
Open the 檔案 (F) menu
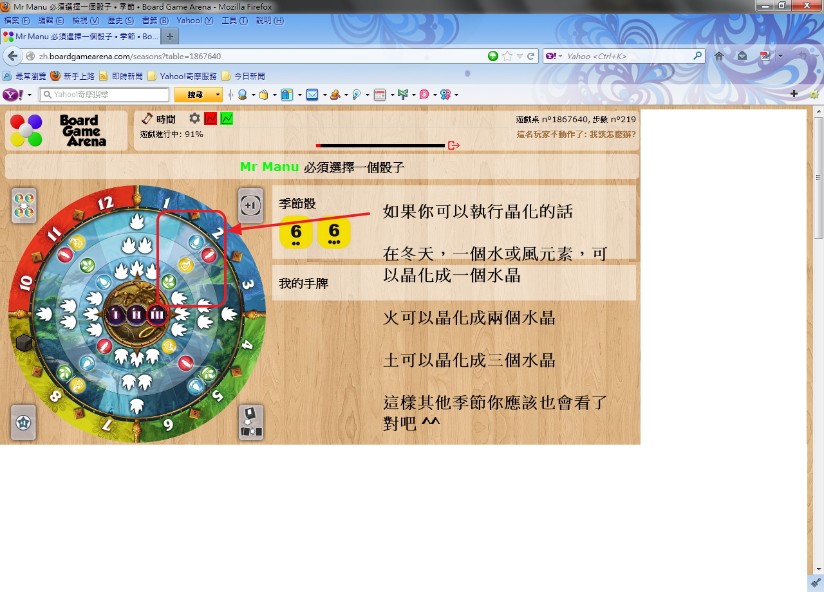click(17, 21)
